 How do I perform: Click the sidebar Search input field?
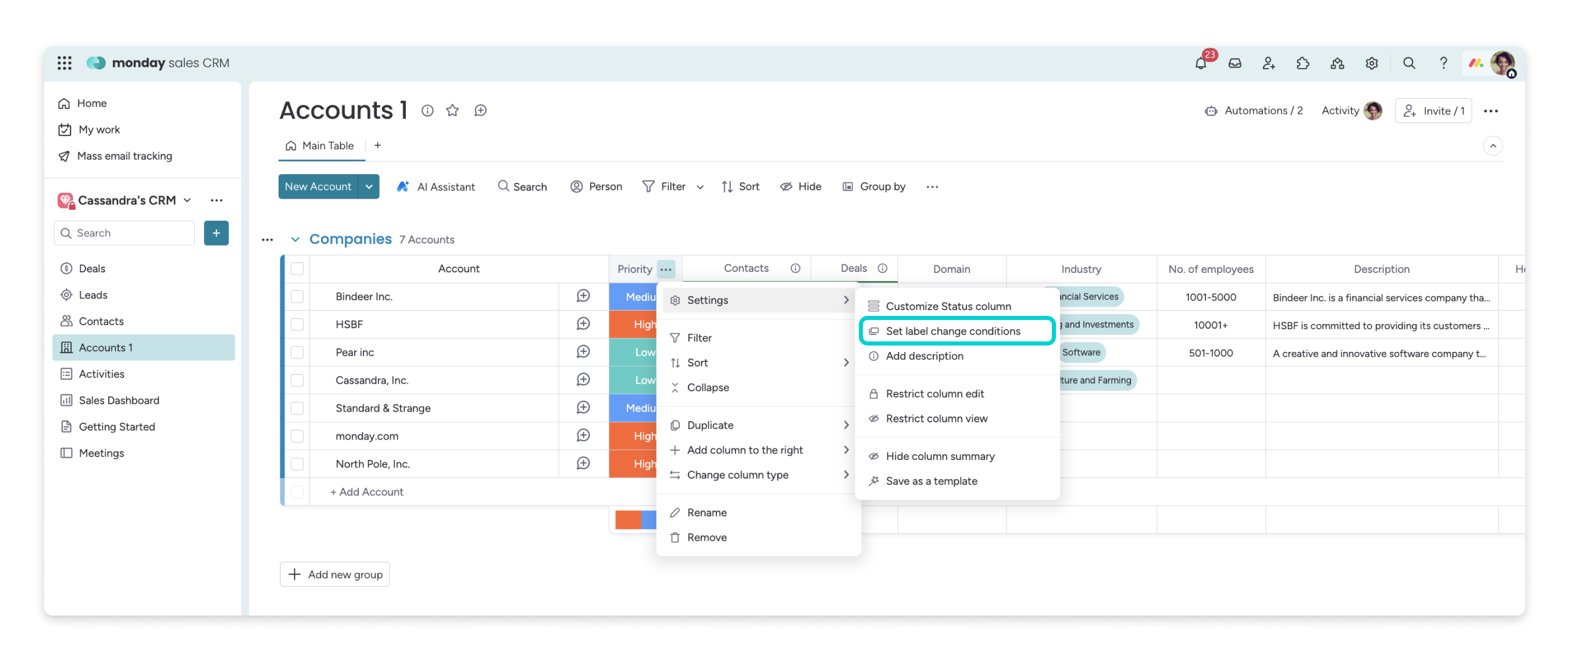125,233
